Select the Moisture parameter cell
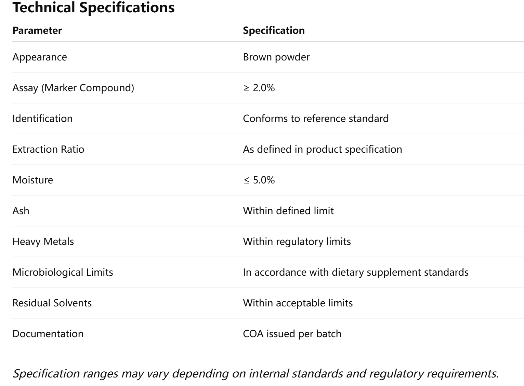 pos(33,180)
